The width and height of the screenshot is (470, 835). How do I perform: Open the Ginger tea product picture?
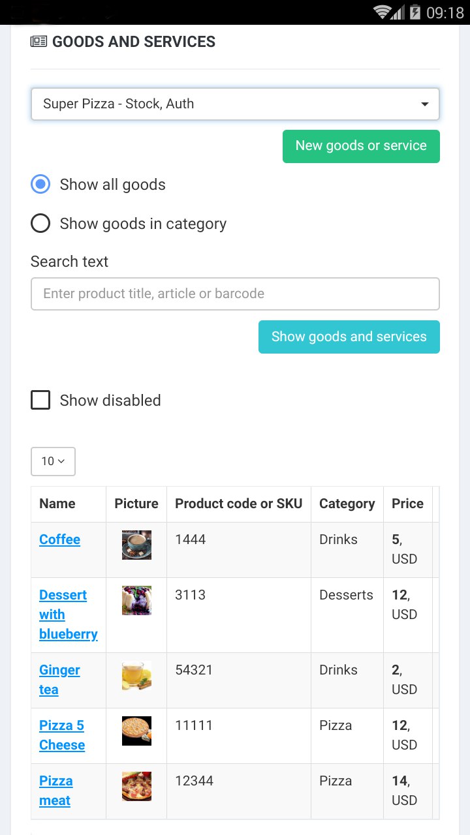[136, 675]
